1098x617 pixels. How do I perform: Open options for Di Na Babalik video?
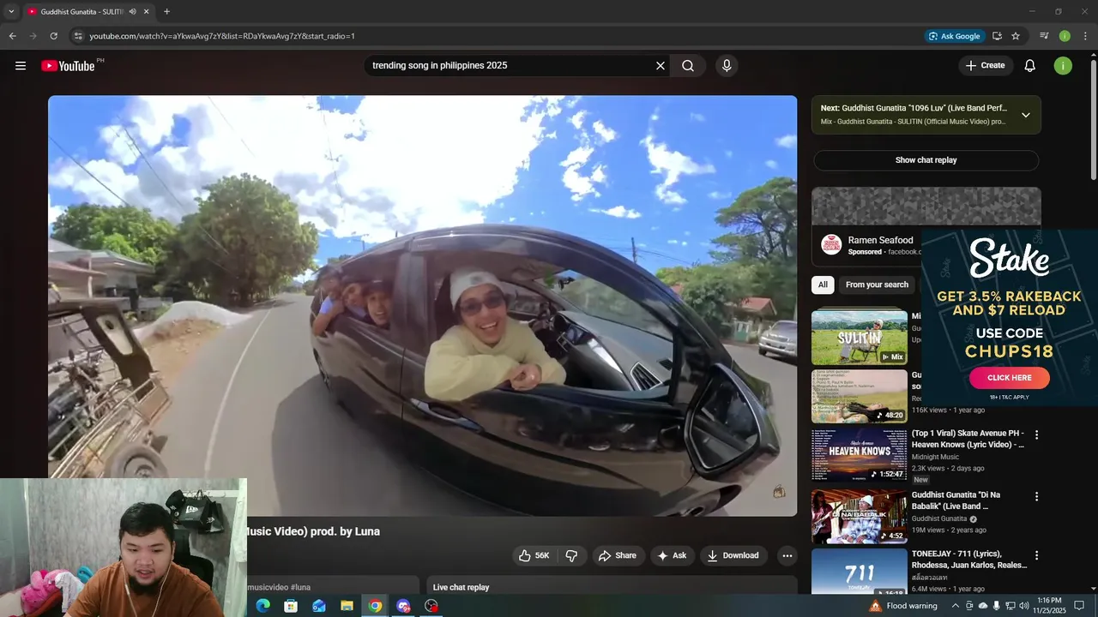pos(1036,497)
